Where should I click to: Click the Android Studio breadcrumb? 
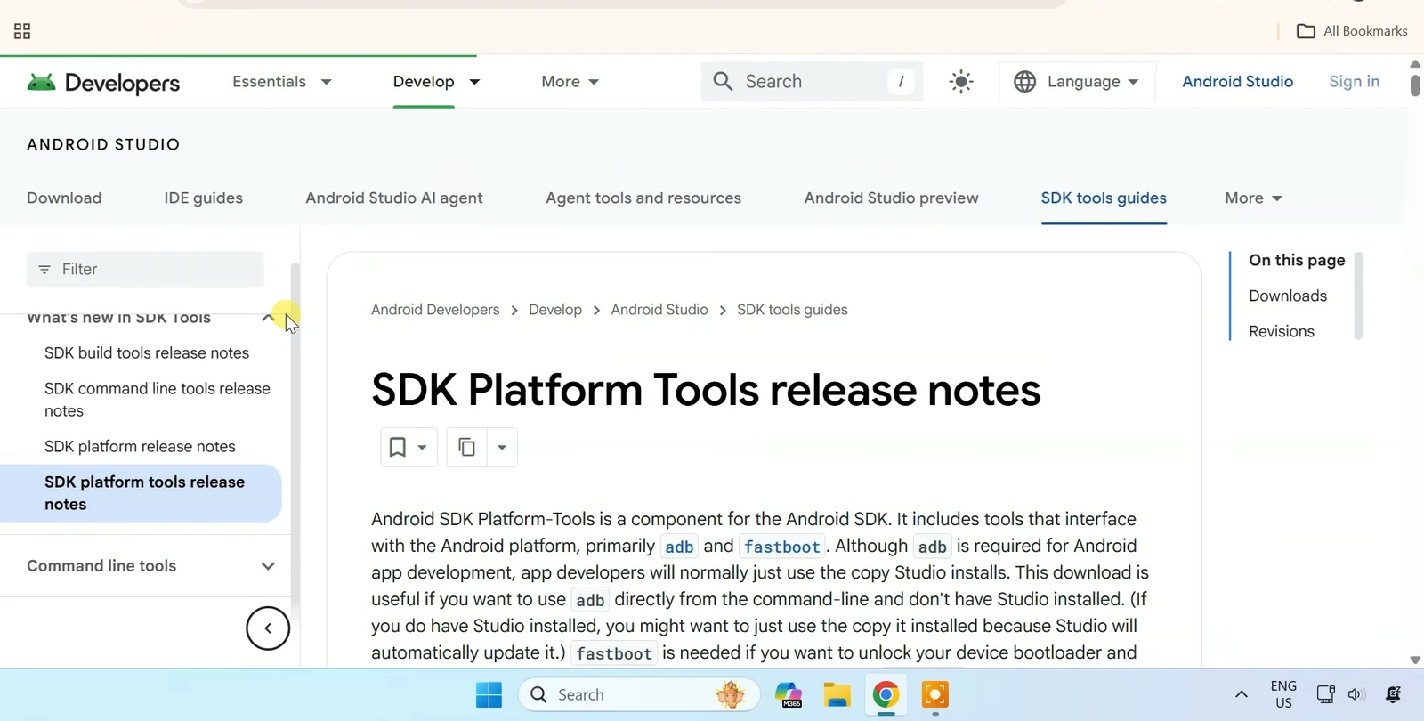point(659,310)
